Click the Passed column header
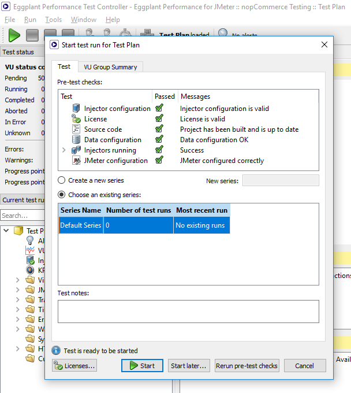The image size is (351, 393). [x=165, y=97]
